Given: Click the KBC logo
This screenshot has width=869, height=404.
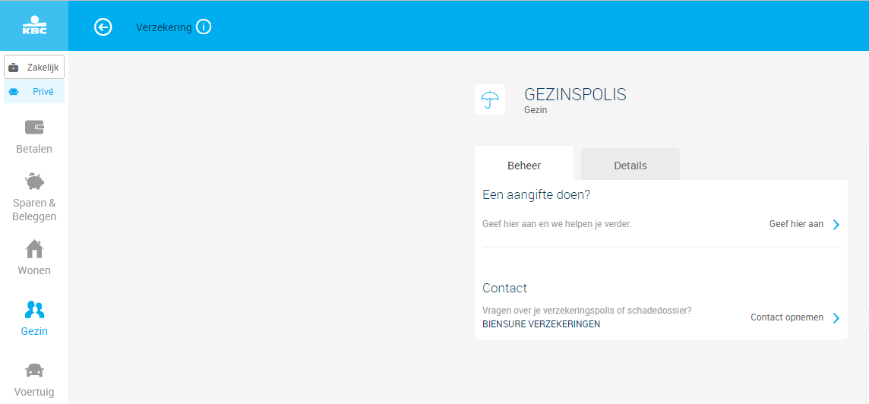Looking at the screenshot, I should tap(34, 26).
